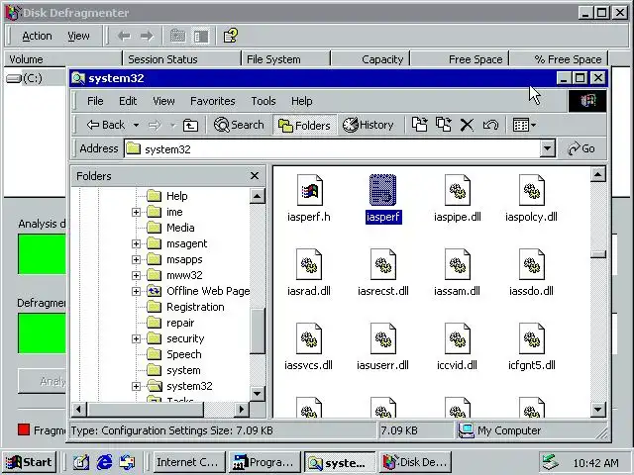Image resolution: width=634 pixels, height=475 pixels.
Task: Click the Session Status column header
Action: tap(181, 59)
